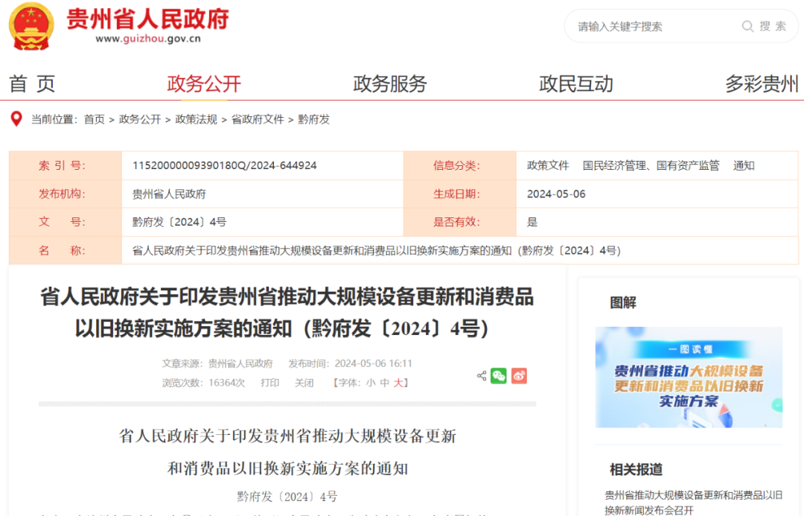Open the related news press conference link
The image size is (804, 516).
[693, 502]
